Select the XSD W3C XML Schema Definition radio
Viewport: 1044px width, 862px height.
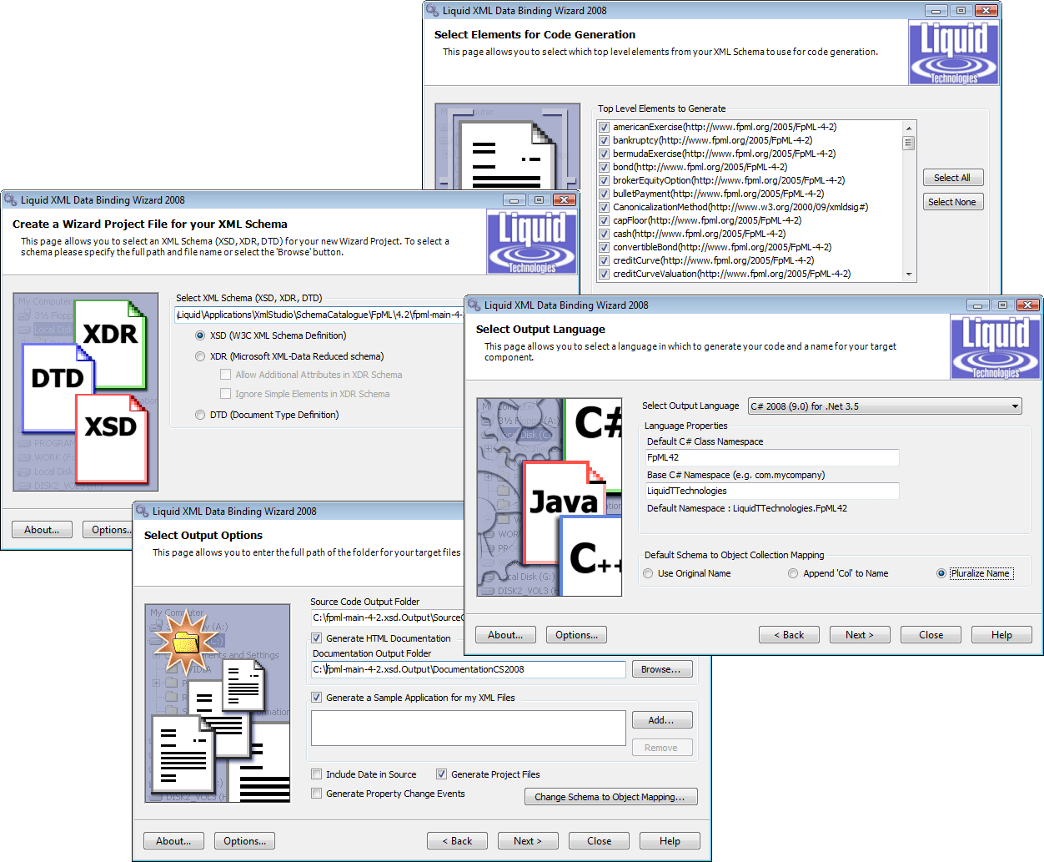click(200, 335)
